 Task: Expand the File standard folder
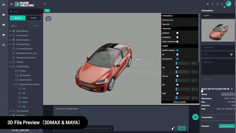pyautogui.click(x=10, y=35)
